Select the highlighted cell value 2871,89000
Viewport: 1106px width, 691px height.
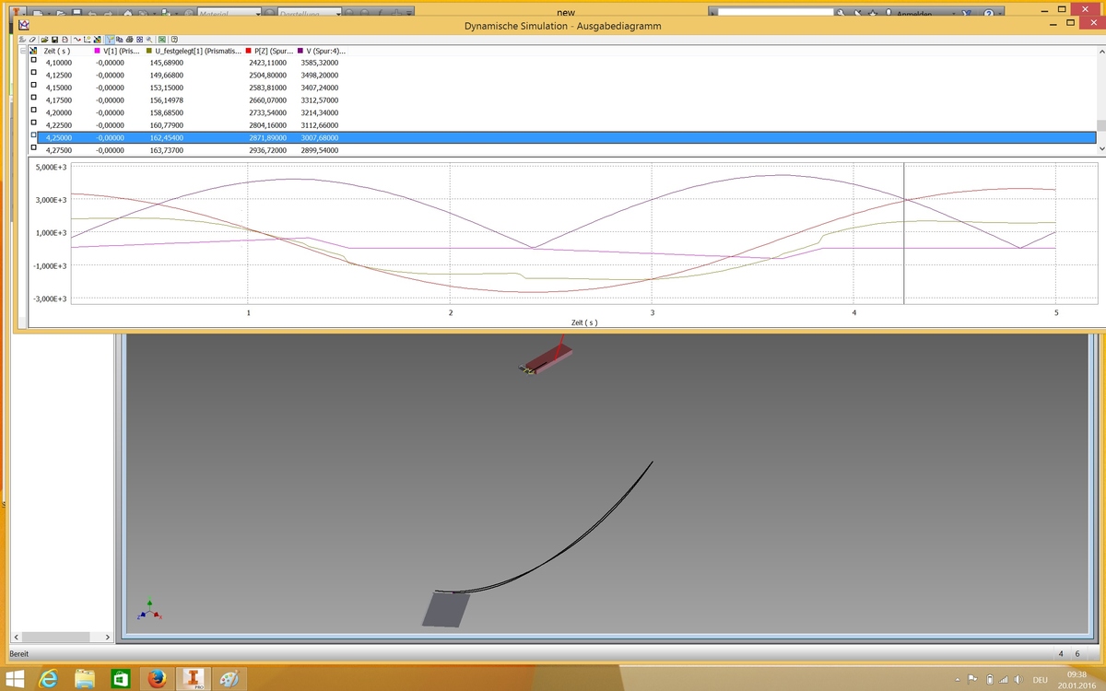pyautogui.click(x=268, y=136)
